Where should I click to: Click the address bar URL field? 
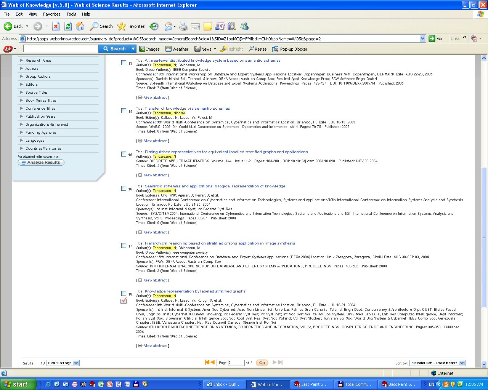222,38
